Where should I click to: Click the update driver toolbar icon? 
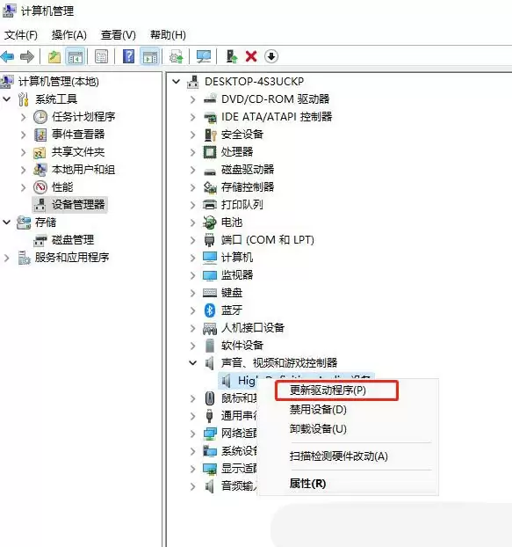pyautogui.click(x=176, y=56)
